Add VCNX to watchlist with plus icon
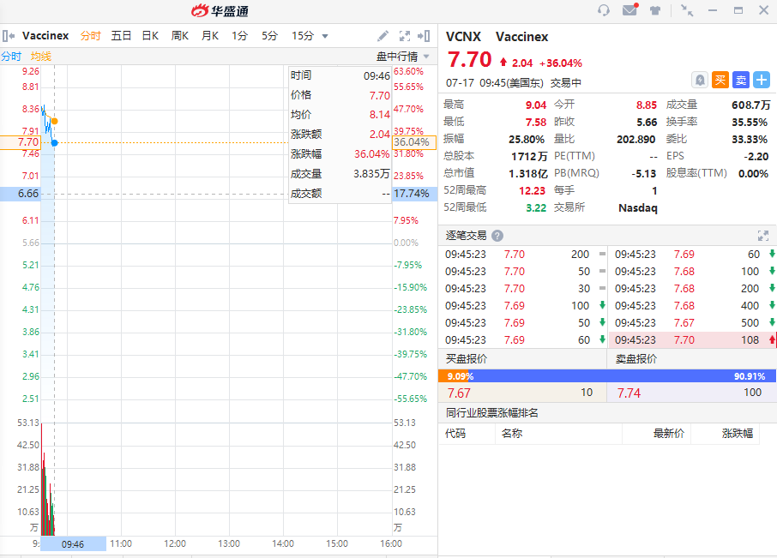The width and height of the screenshot is (777, 558). 762,80
